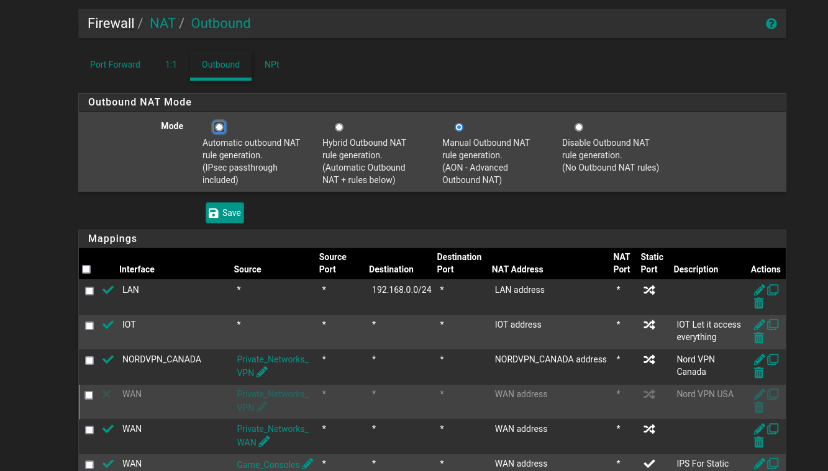Delete the Private_Networks_WAN mapping rule
The image size is (828, 471).
coord(758,442)
